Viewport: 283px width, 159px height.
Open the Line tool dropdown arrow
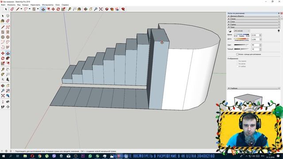pos(21,9)
